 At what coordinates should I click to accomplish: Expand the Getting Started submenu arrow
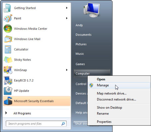click(67, 8)
